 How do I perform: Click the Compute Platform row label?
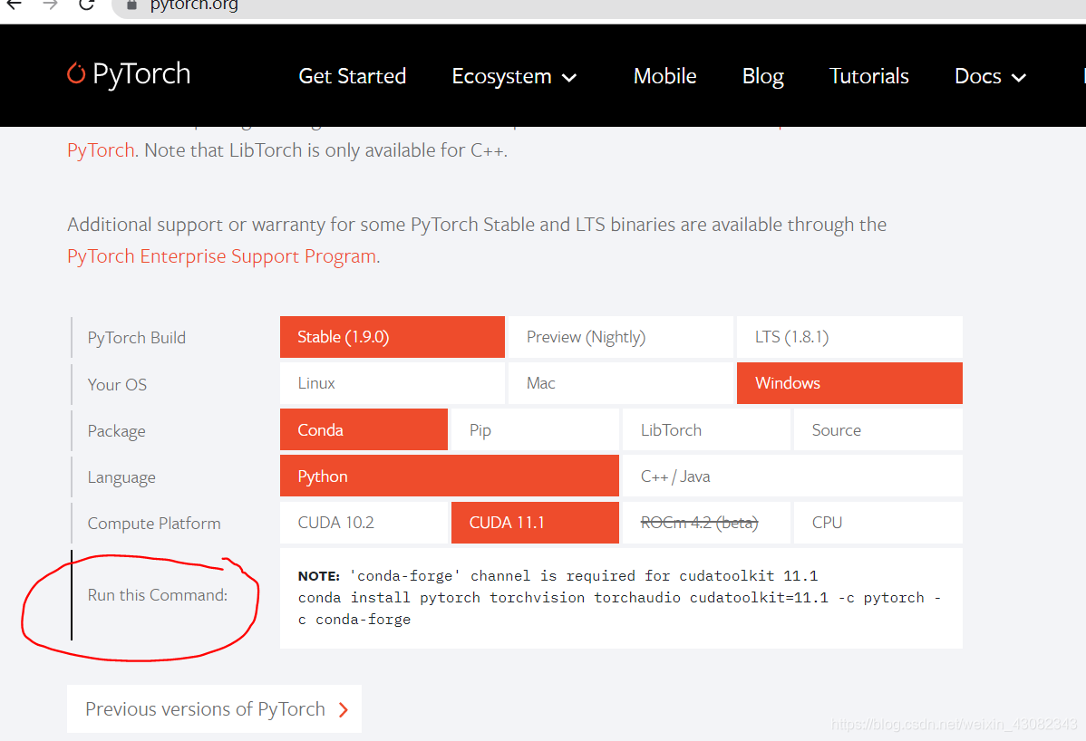[154, 524]
